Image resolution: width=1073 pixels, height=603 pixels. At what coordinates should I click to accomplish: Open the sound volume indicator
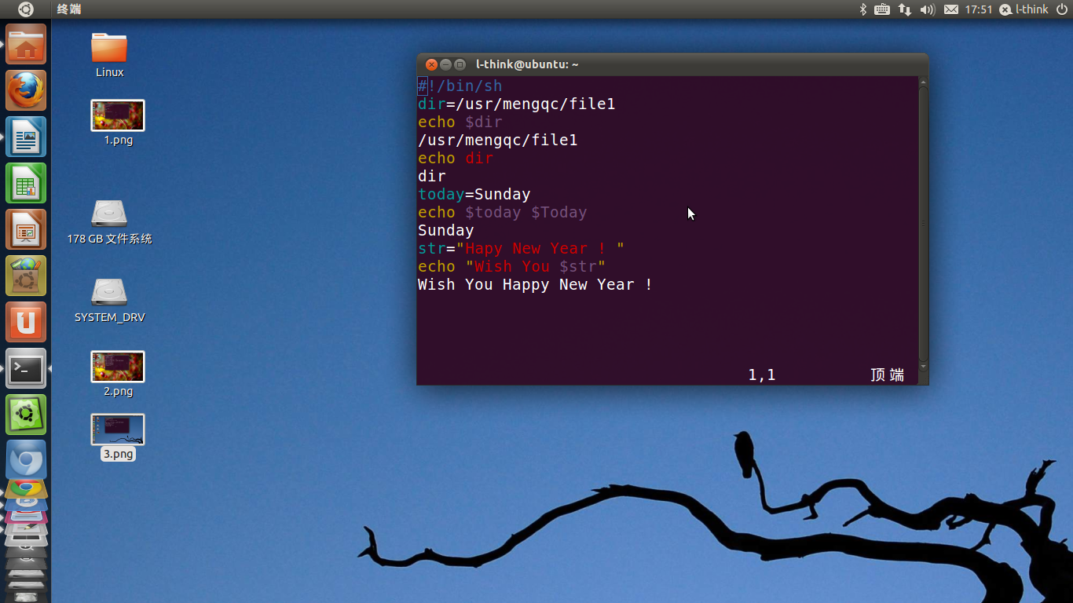[928, 9]
